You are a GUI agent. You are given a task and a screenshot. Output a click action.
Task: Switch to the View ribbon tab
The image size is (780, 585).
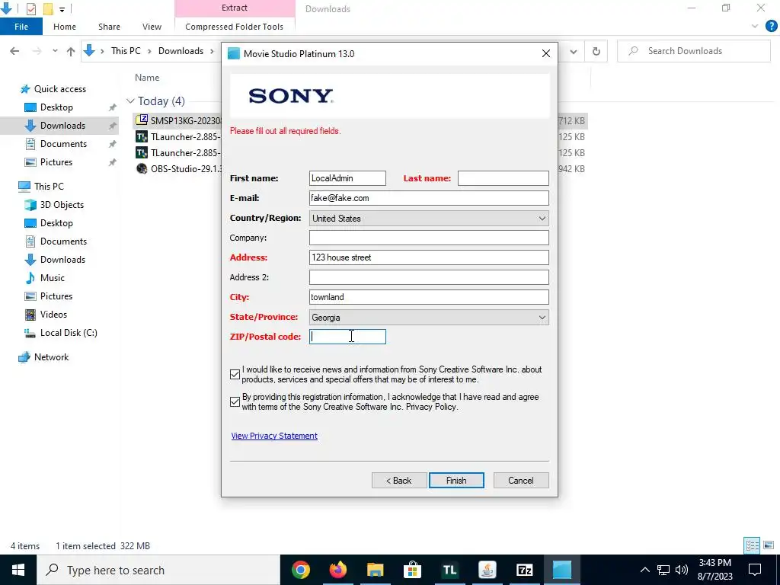(152, 27)
